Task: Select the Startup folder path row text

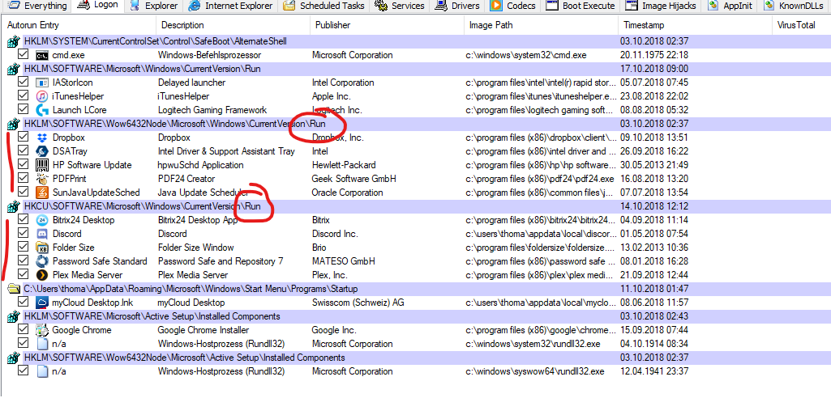Action: tap(191, 289)
